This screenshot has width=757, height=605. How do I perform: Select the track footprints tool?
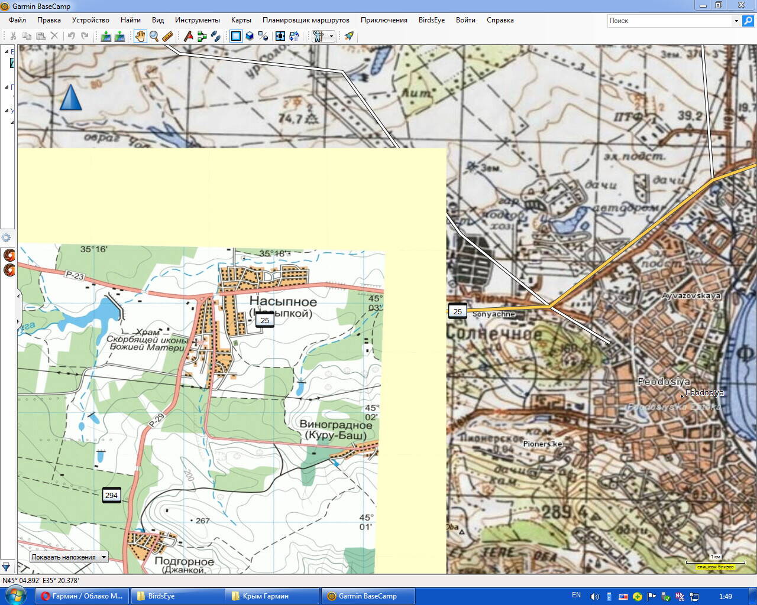[x=216, y=36]
